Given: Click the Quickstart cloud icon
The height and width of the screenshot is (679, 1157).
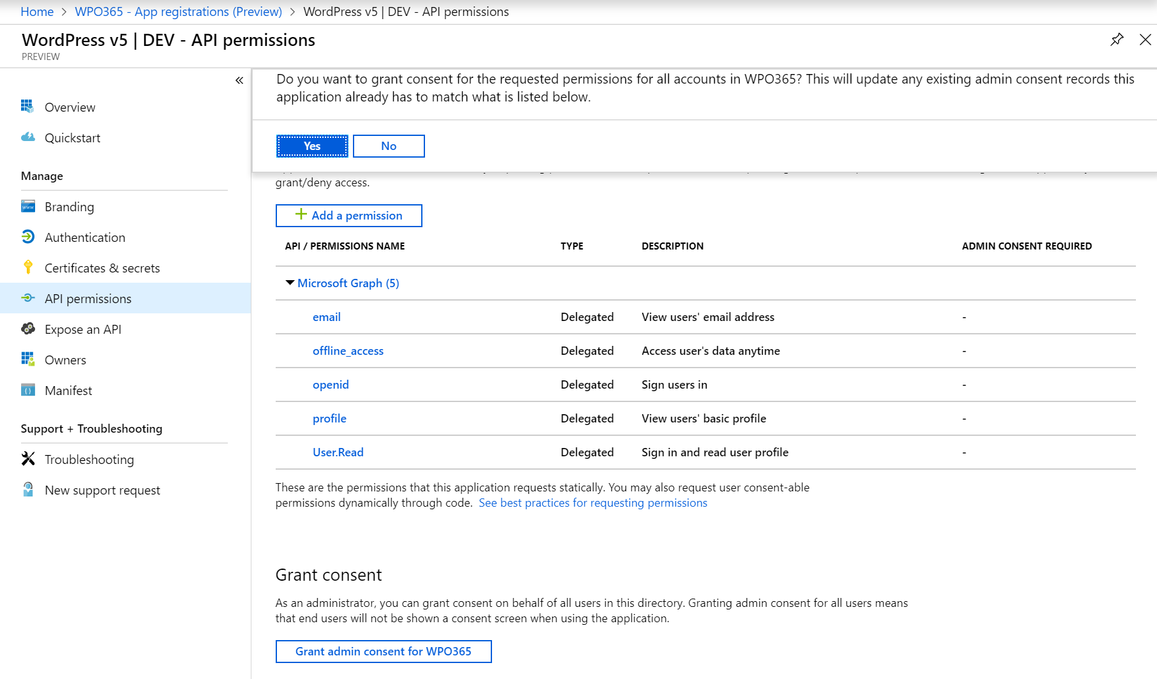Looking at the screenshot, I should [x=27, y=137].
